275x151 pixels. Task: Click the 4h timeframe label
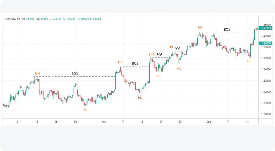(x=18, y=19)
